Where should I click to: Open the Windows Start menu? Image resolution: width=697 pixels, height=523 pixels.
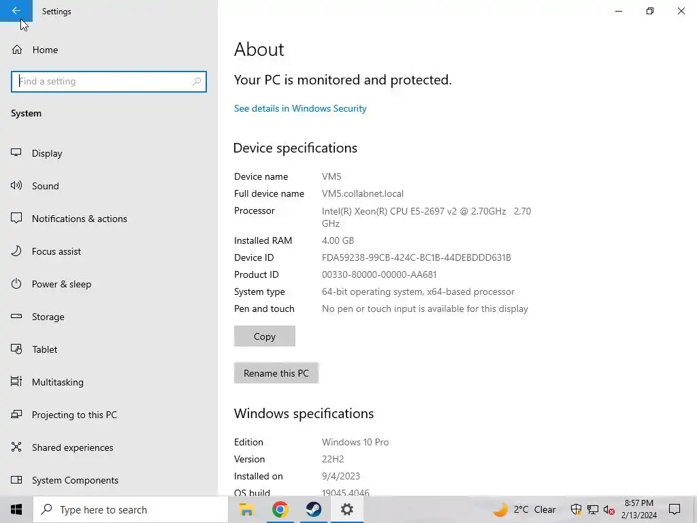pos(16,509)
